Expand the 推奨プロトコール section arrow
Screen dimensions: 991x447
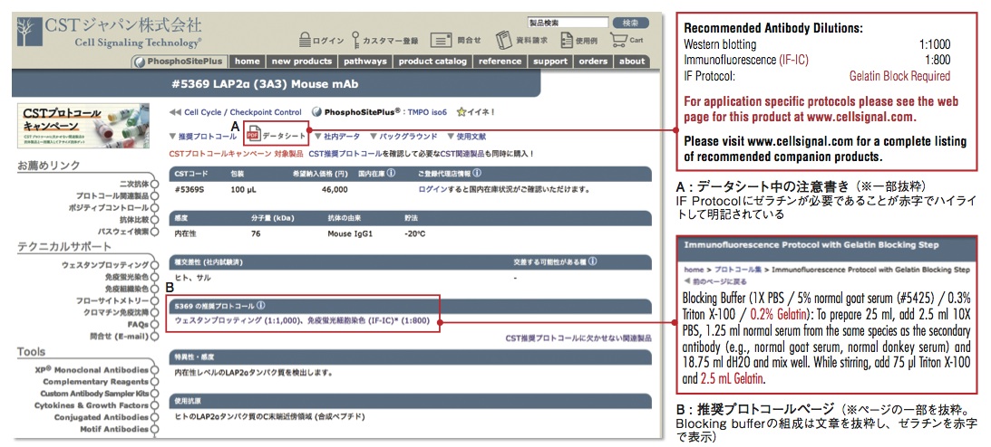point(172,136)
